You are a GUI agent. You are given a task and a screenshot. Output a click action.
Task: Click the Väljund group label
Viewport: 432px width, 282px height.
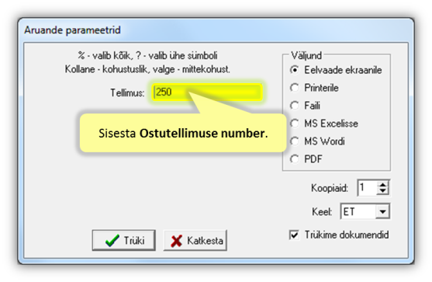[x=306, y=55]
